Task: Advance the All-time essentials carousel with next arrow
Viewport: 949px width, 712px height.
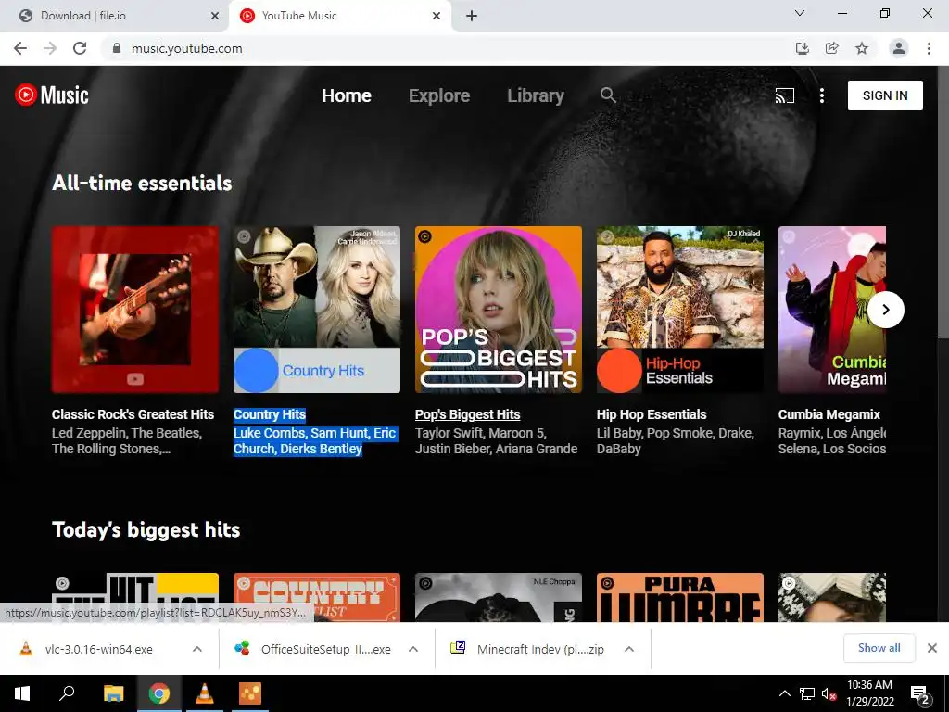Action: 886,310
